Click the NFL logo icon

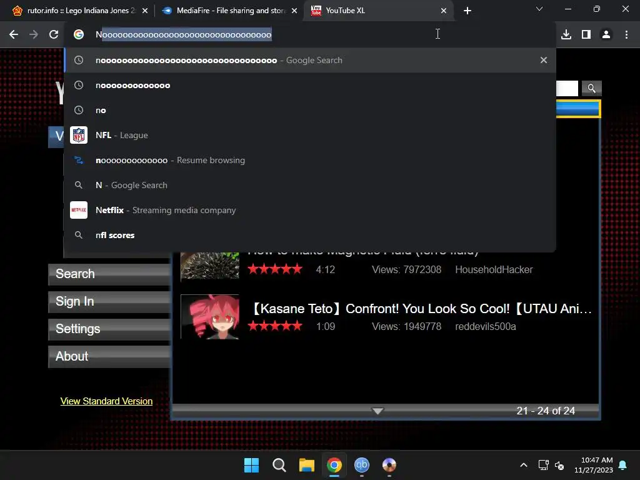tap(79, 135)
